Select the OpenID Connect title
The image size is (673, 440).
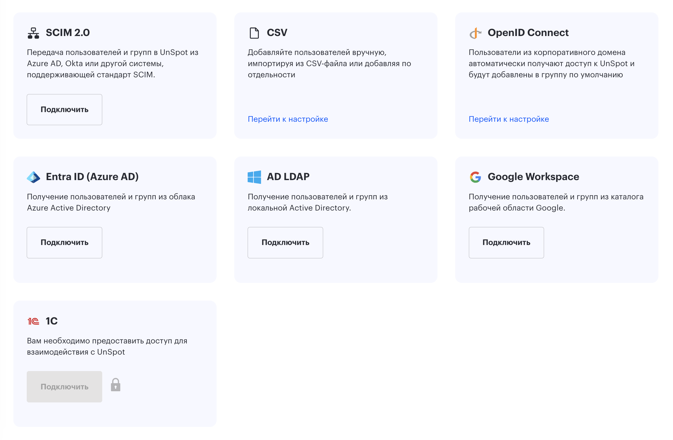pyautogui.click(x=528, y=33)
